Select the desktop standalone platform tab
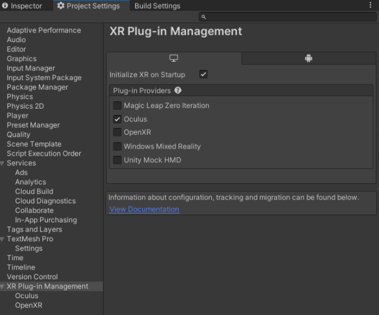379x315 pixels. click(174, 59)
